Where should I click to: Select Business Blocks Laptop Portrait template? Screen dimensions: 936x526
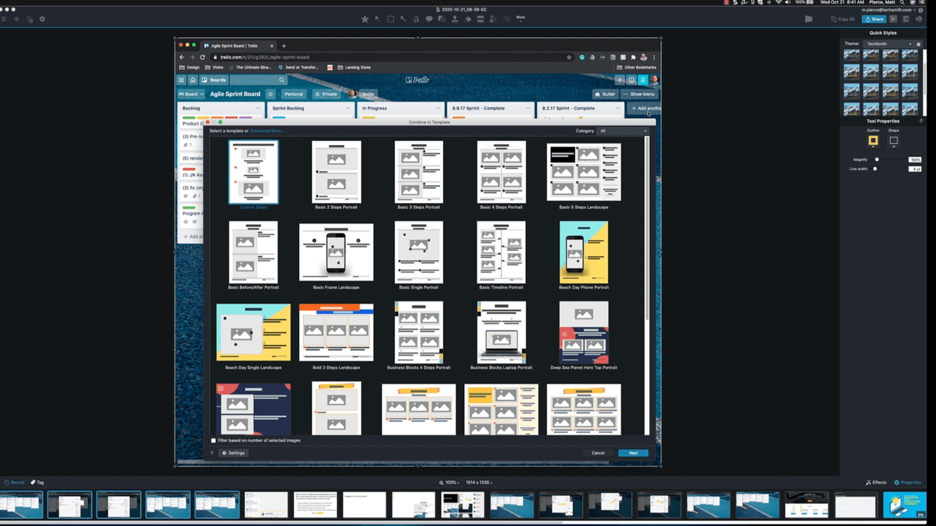(501, 336)
